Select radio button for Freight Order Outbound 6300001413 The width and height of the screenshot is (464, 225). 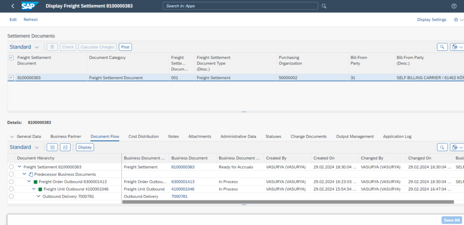pyautogui.click(x=11, y=182)
